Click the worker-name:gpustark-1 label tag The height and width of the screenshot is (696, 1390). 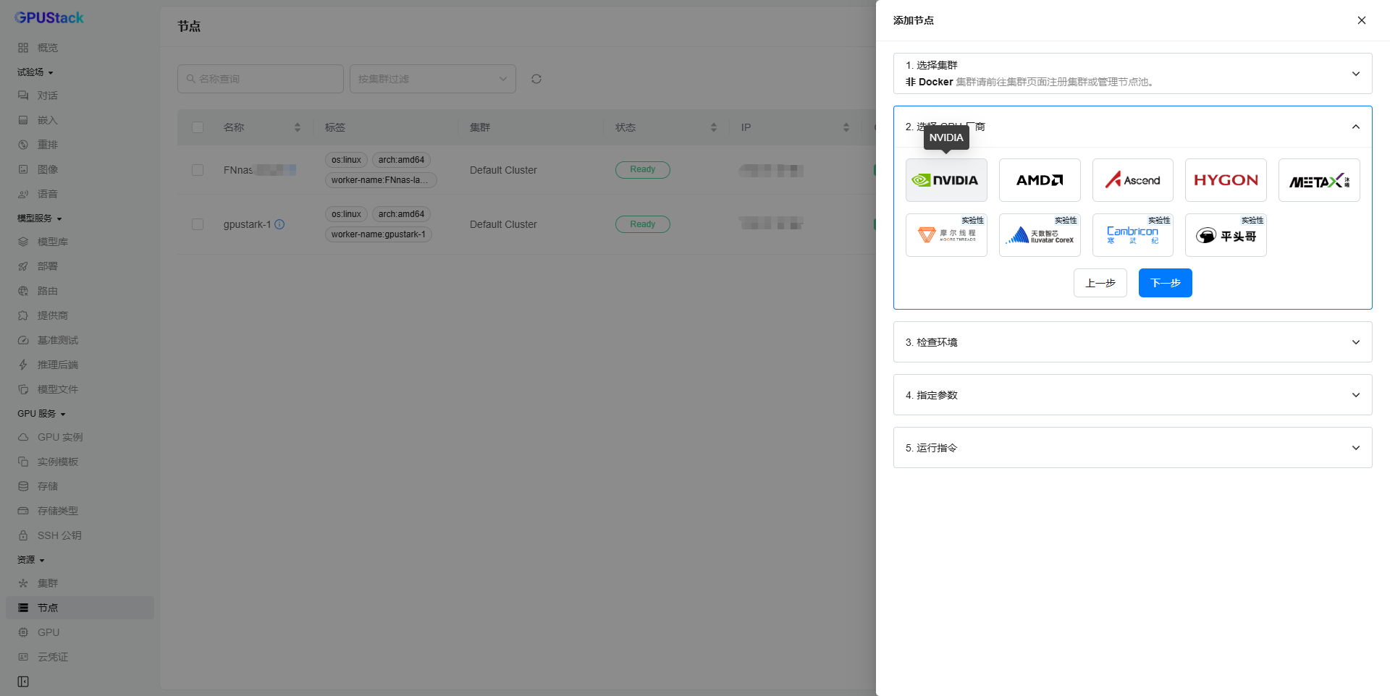379,234
